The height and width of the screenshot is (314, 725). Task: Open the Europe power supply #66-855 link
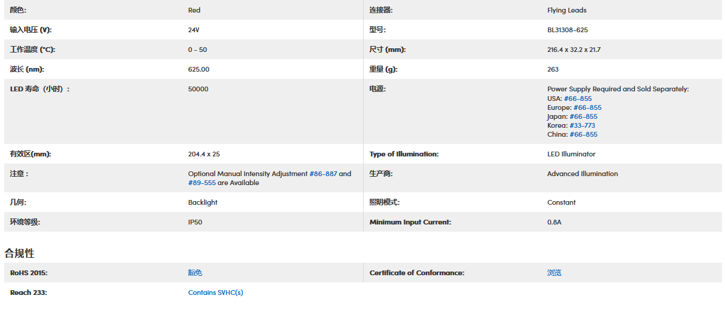click(587, 107)
